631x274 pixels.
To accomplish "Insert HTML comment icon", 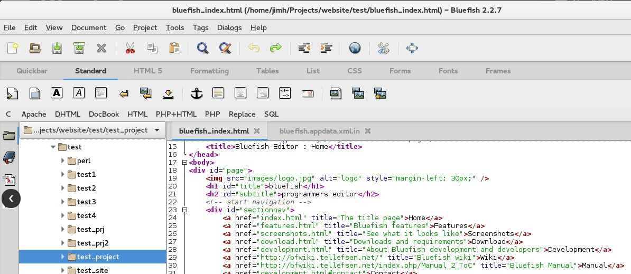I will click(x=285, y=93).
